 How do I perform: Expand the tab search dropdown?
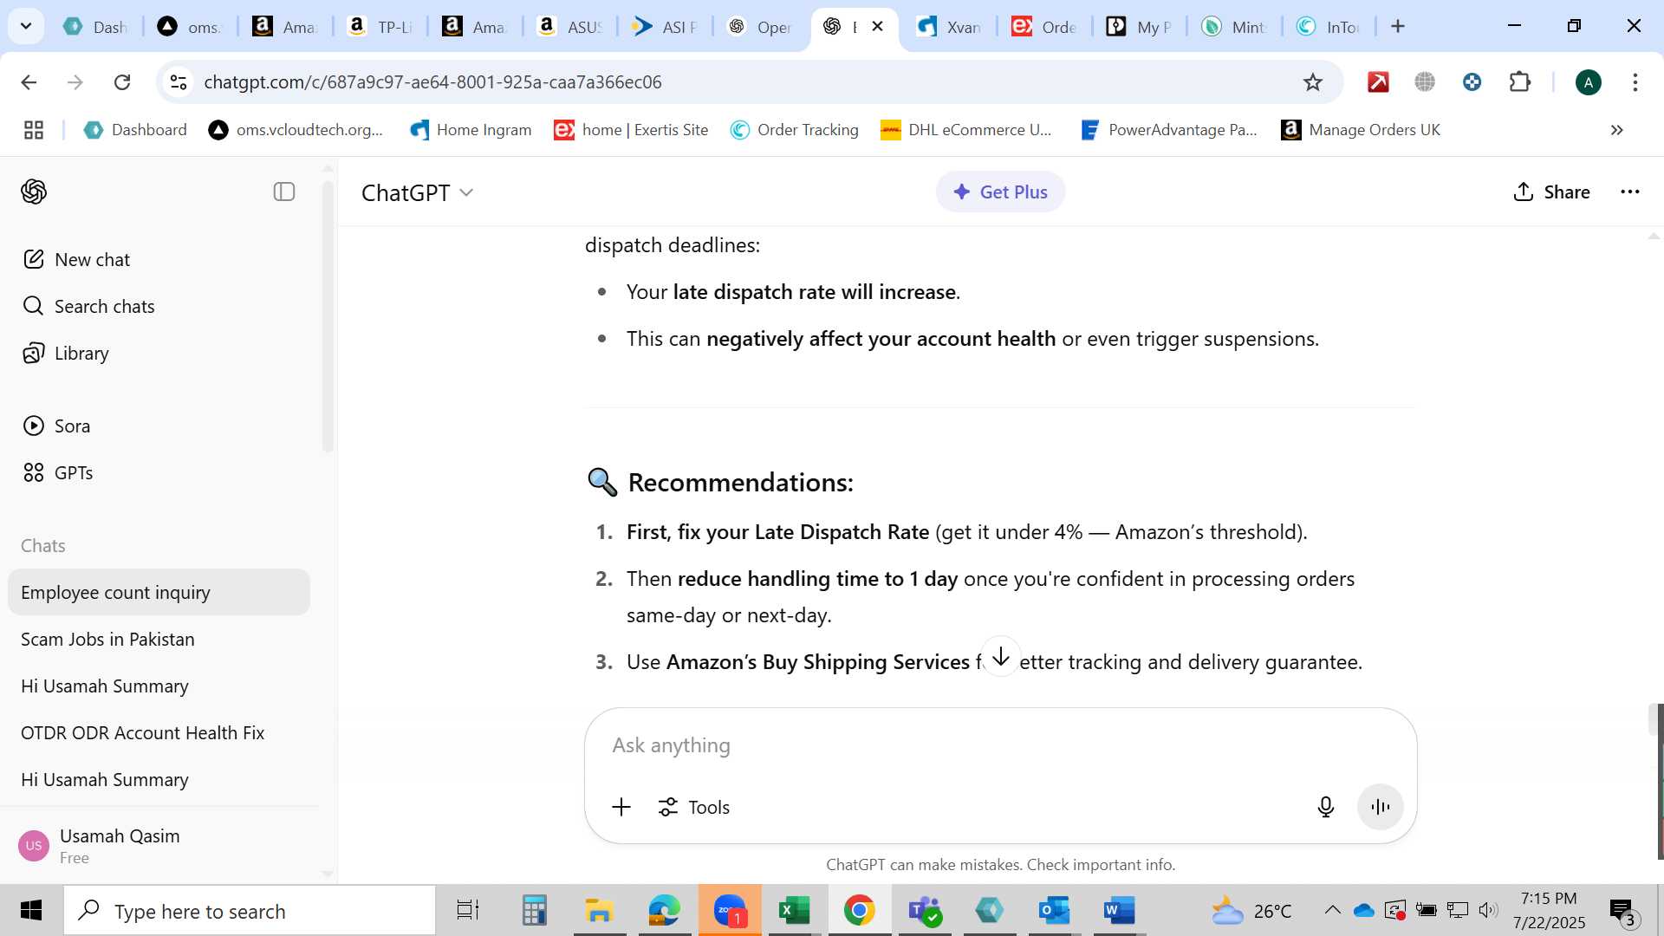pyautogui.click(x=26, y=26)
